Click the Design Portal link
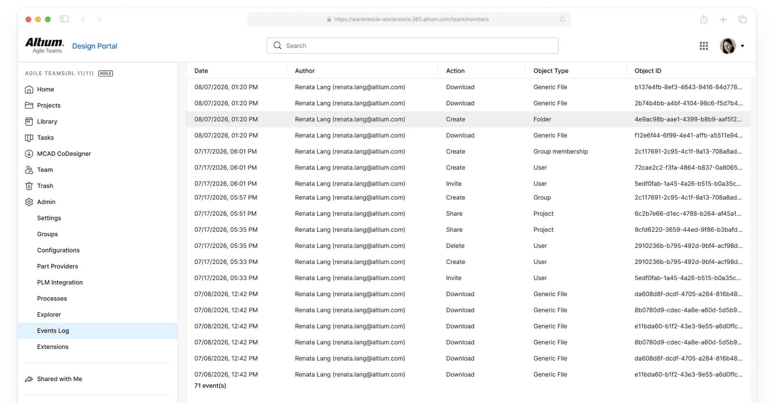Screen dimensions: 774x403 (x=95, y=46)
